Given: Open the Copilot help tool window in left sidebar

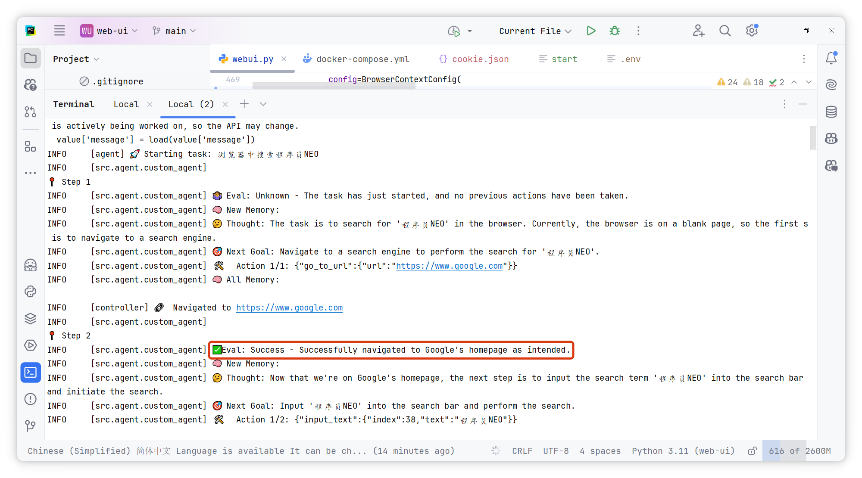Looking at the screenshot, I should tap(31, 85).
